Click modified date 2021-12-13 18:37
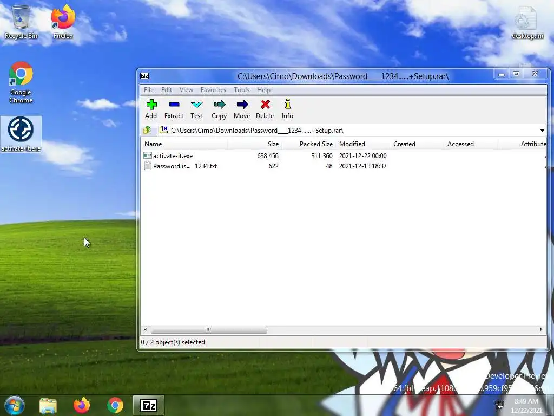The height and width of the screenshot is (416, 554). (x=362, y=166)
